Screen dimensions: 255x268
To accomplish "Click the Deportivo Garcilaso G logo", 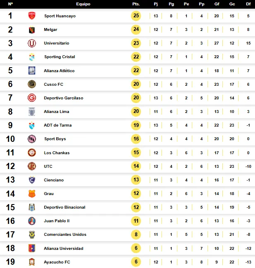I will [x=32, y=98].
